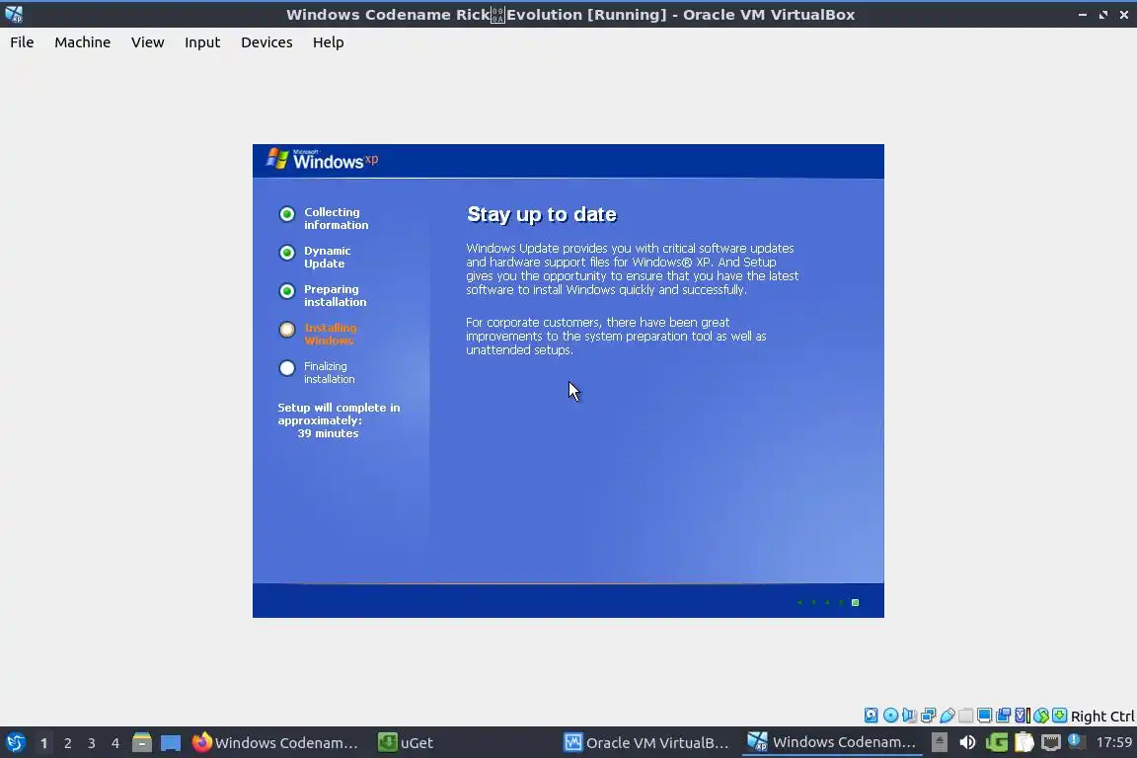
Task: Switch to Oracle VM VirtualBox Manager taskbar entry
Action: 646,743
